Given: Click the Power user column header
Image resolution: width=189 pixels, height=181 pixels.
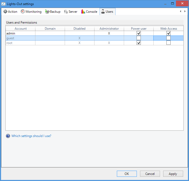Looking at the screenshot, I should [139, 29].
